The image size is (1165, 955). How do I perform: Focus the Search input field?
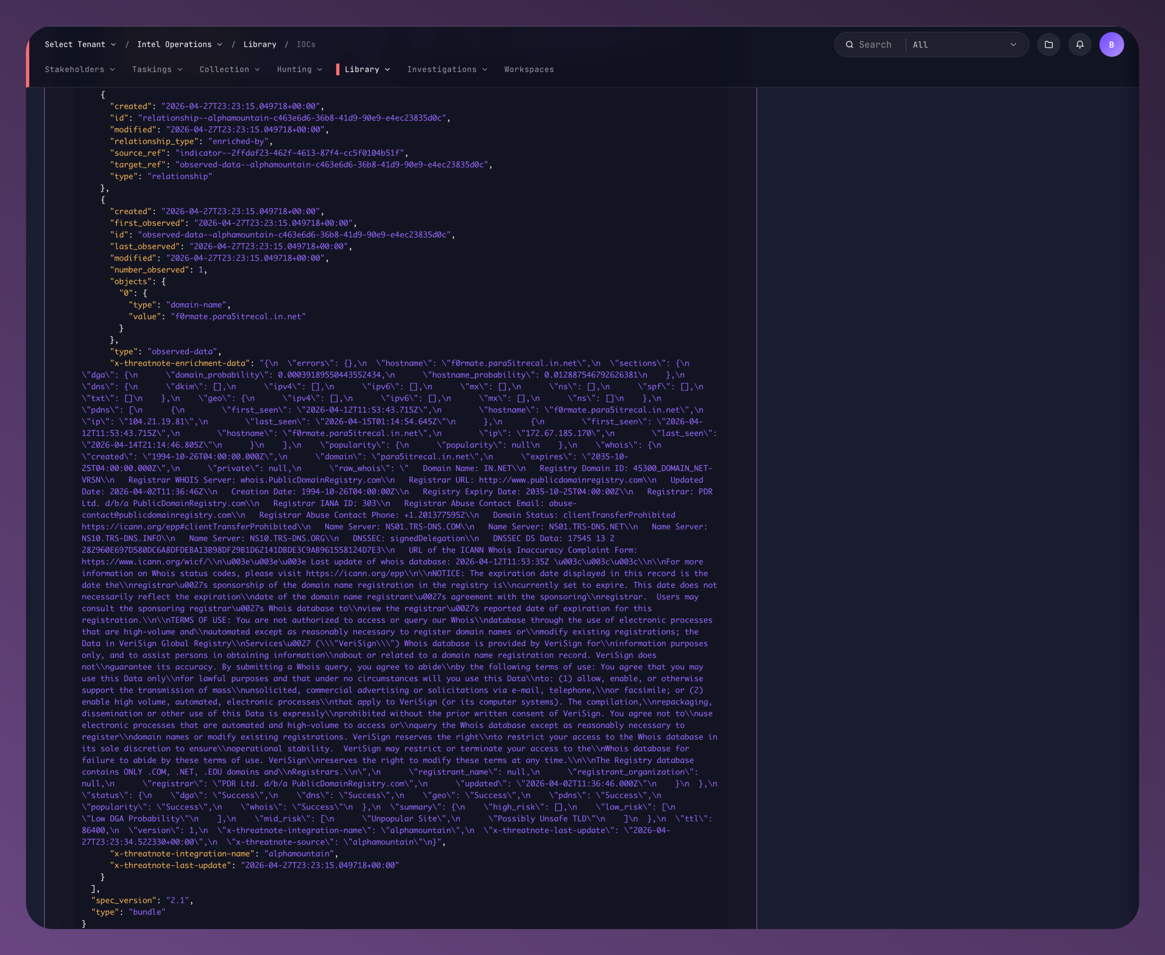pyautogui.click(x=875, y=45)
